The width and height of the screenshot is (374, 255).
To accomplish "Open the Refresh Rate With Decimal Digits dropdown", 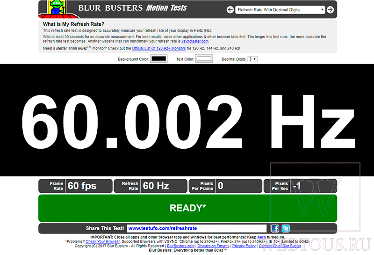I will 280,10.
